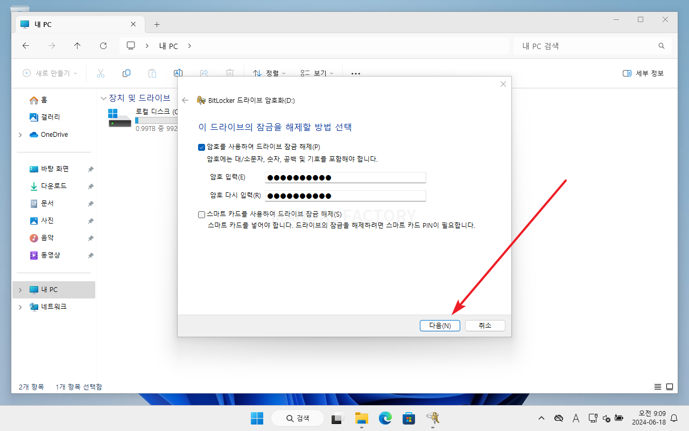Click the Share icon in toolbar
The image size is (689, 431).
click(204, 73)
